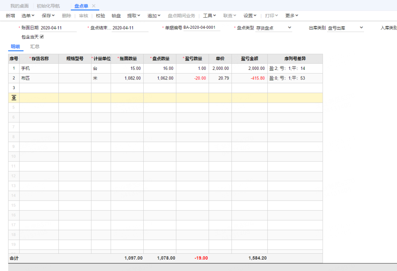Viewport: 397px width, 271px height.
Task: Open the 设置 dropdown menu
Action: pos(250,16)
